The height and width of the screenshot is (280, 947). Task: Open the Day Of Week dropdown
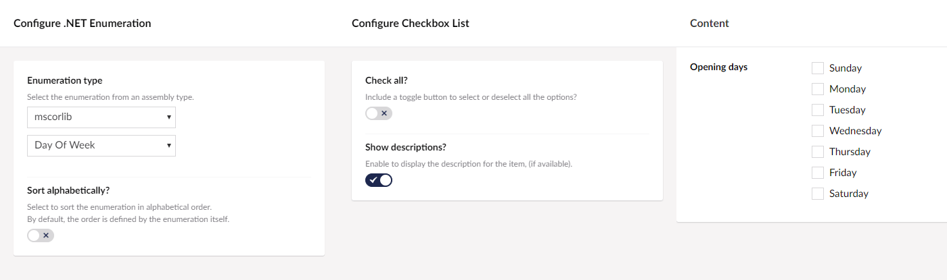(101, 146)
